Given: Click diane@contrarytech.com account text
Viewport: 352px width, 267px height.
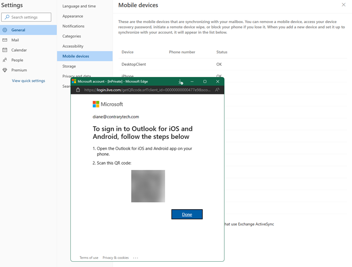Looking at the screenshot, I should (x=116, y=117).
